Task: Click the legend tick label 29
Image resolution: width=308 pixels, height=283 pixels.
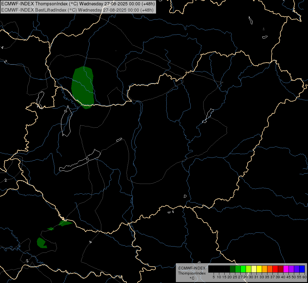Action: coord(246,277)
